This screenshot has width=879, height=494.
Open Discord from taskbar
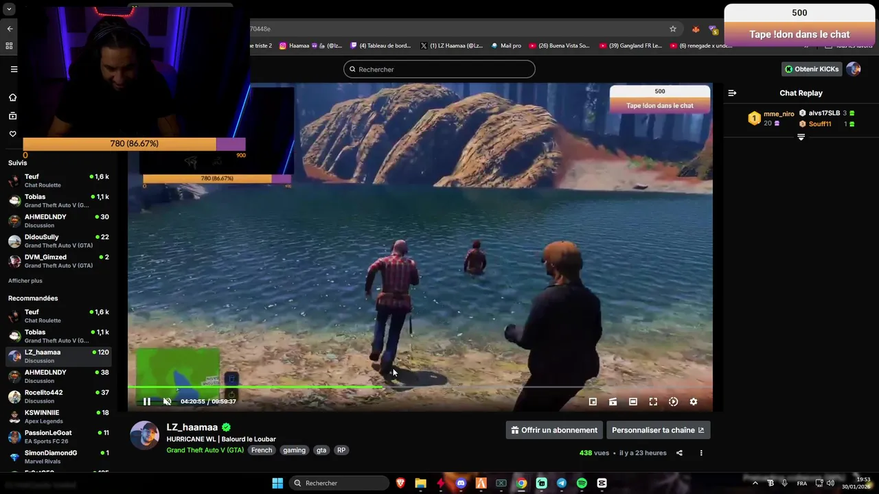point(461,483)
